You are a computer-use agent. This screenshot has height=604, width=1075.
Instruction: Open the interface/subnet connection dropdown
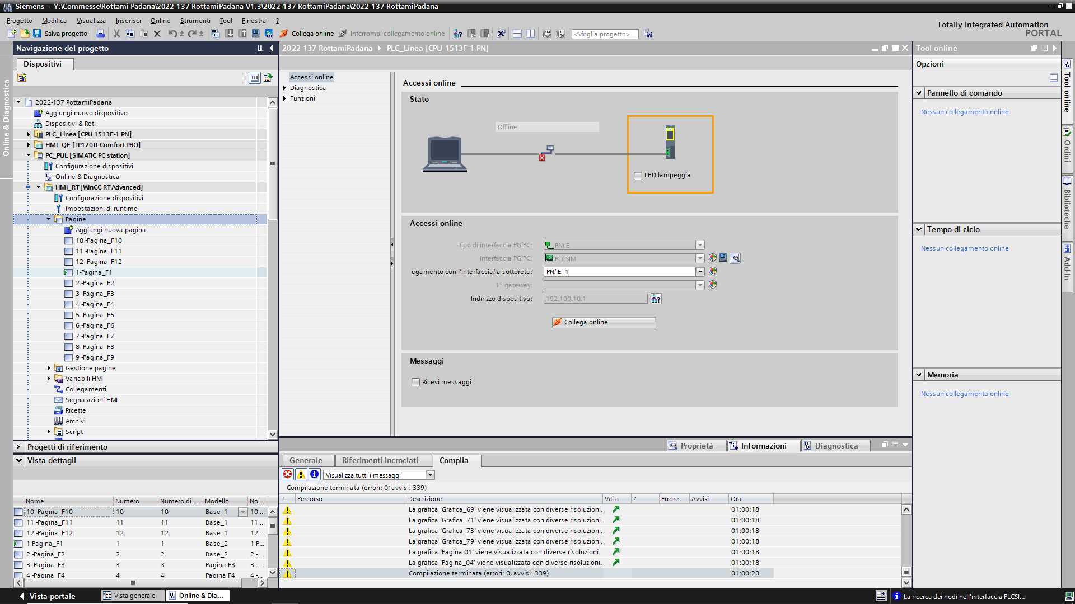tap(699, 272)
